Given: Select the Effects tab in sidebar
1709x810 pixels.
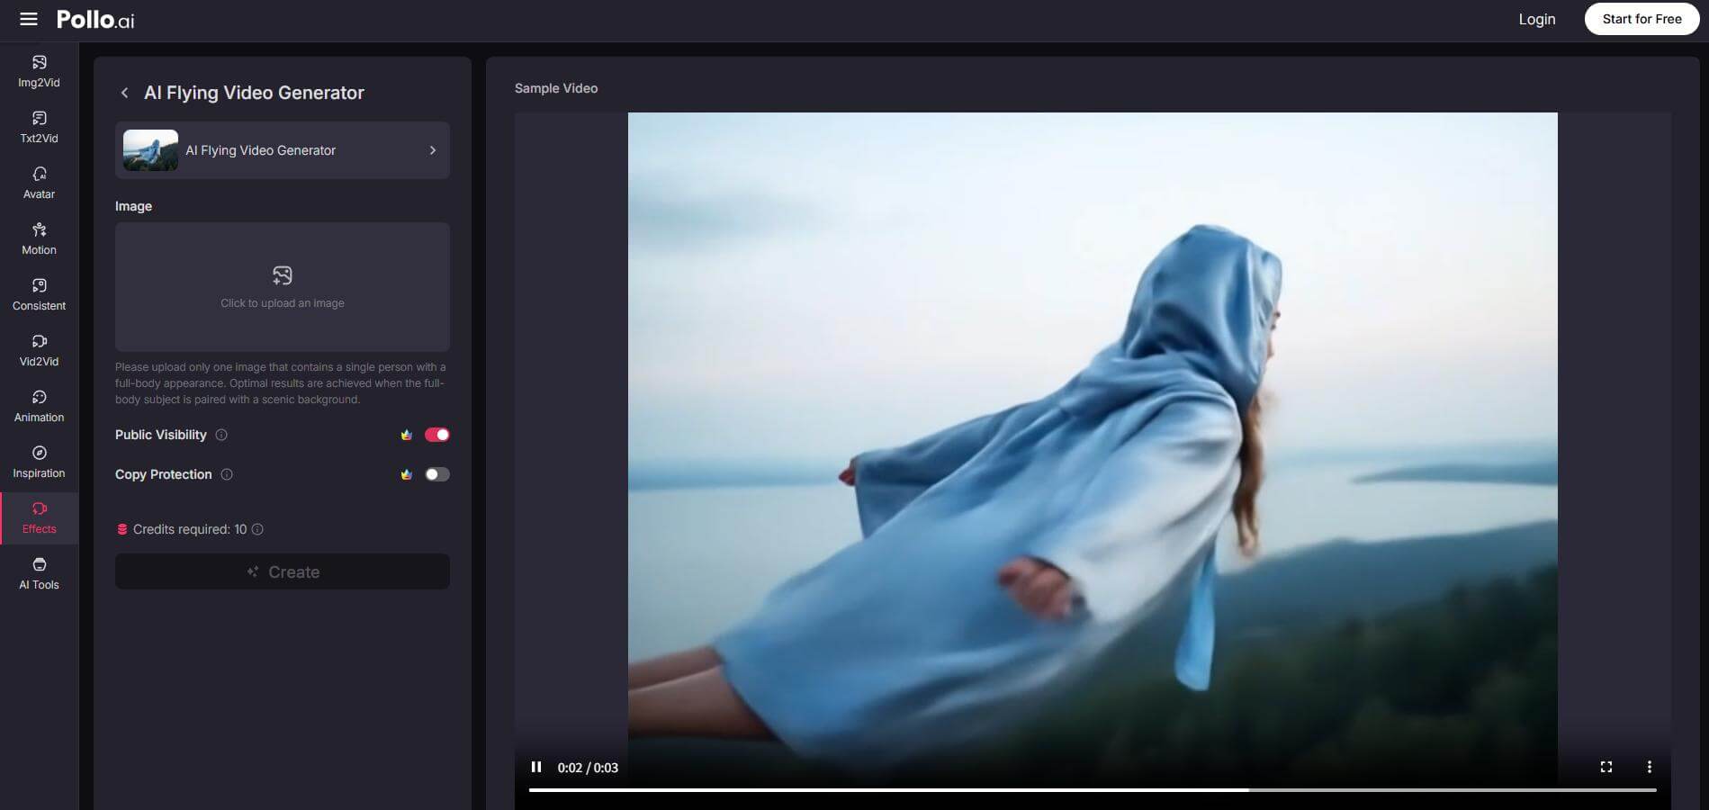Looking at the screenshot, I should pos(39,517).
